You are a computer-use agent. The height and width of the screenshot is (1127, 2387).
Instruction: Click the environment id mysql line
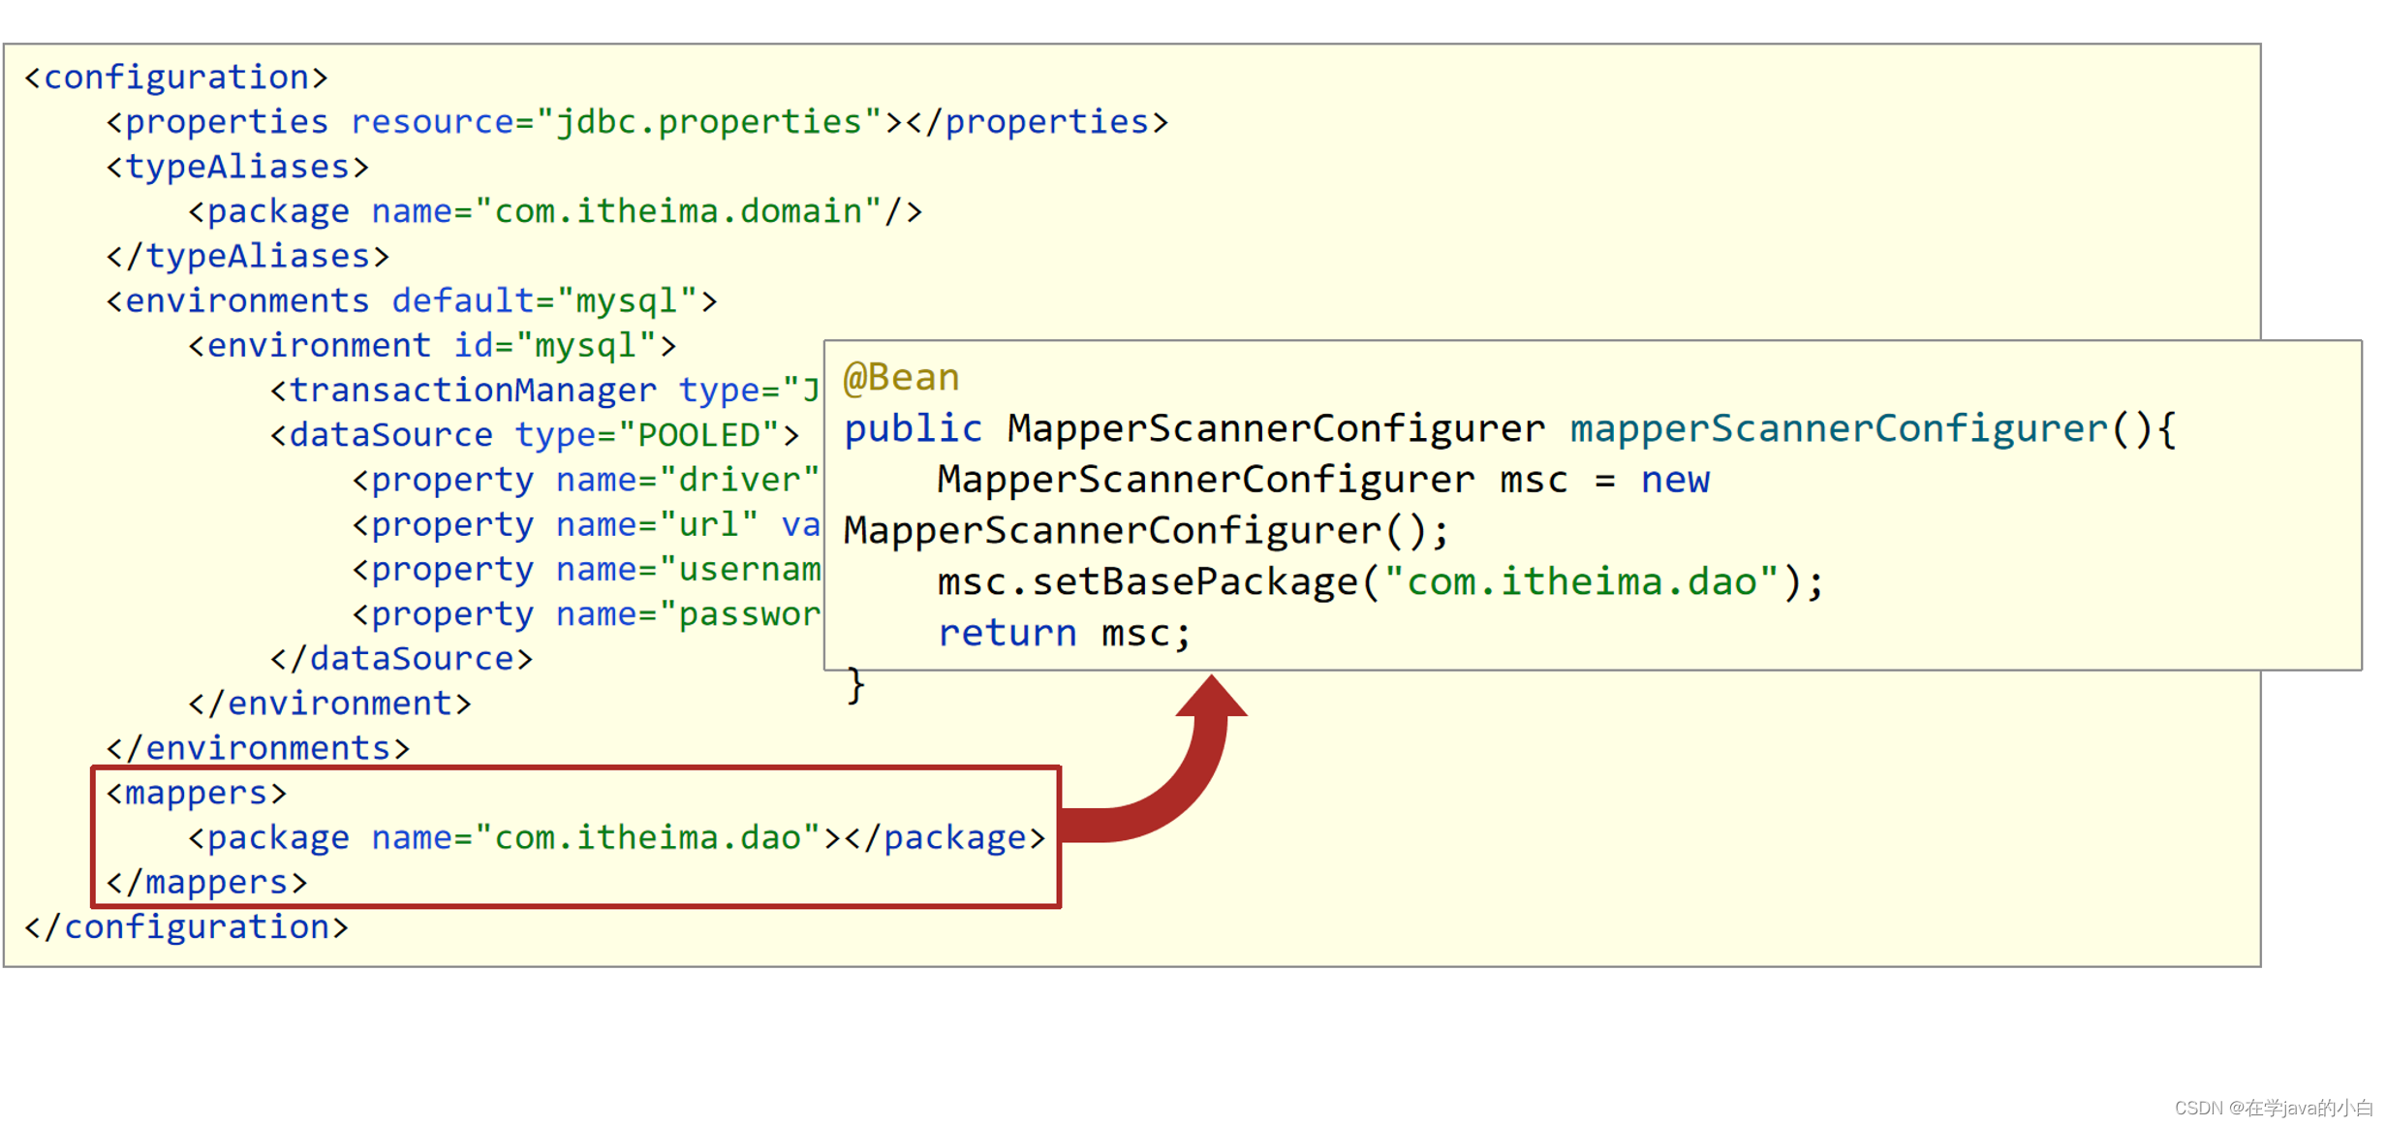pyautogui.click(x=432, y=345)
